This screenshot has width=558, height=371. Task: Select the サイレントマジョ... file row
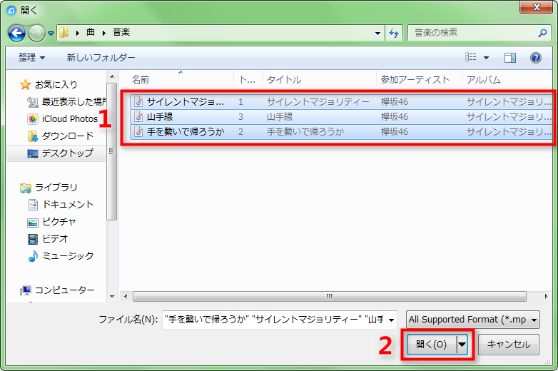pos(341,102)
